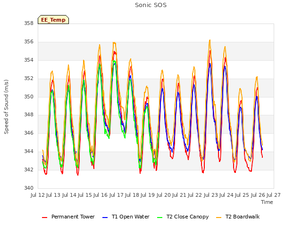The width and height of the screenshot is (302, 226).
Task: Click the 352 y-axis tick value
Action: pyautogui.click(x=29, y=79)
